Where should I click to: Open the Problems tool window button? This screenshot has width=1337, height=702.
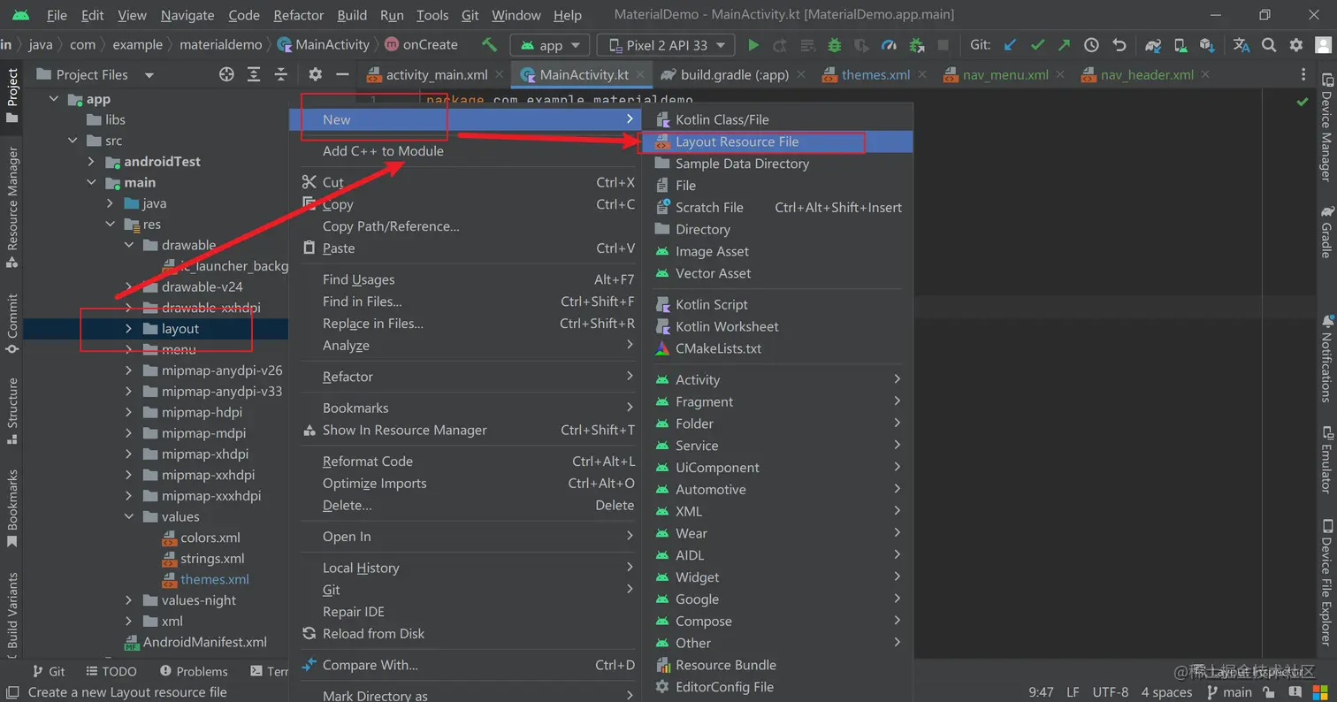click(193, 672)
